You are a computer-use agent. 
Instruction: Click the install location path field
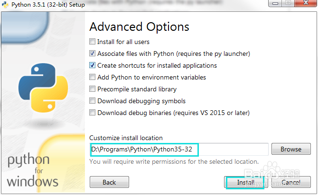(179, 149)
